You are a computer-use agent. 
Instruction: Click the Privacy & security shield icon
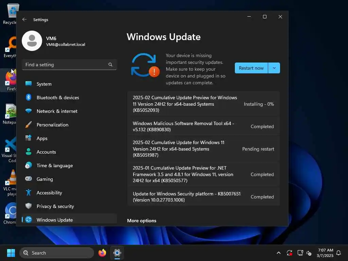[x=29, y=206]
